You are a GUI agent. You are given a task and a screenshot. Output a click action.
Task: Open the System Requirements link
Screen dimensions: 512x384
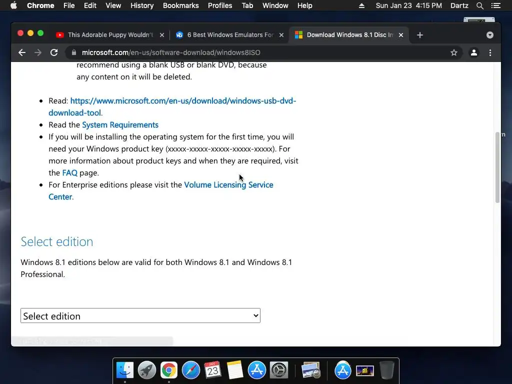120,124
